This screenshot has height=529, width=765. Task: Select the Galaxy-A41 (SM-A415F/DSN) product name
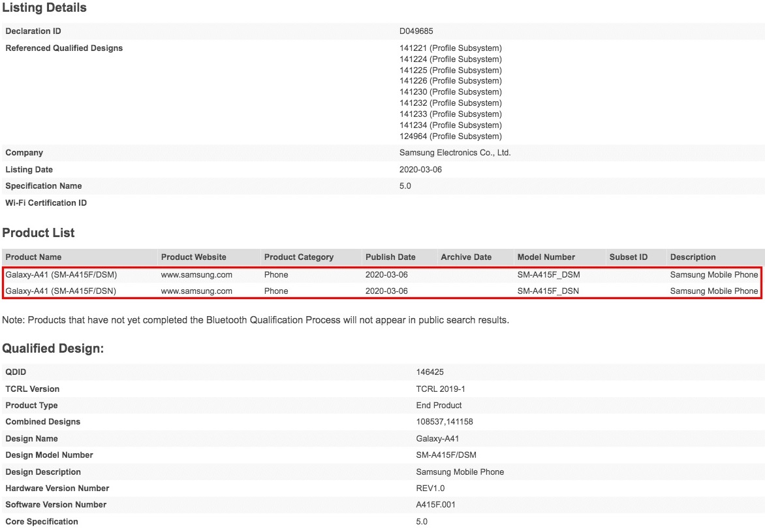pos(61,291)
